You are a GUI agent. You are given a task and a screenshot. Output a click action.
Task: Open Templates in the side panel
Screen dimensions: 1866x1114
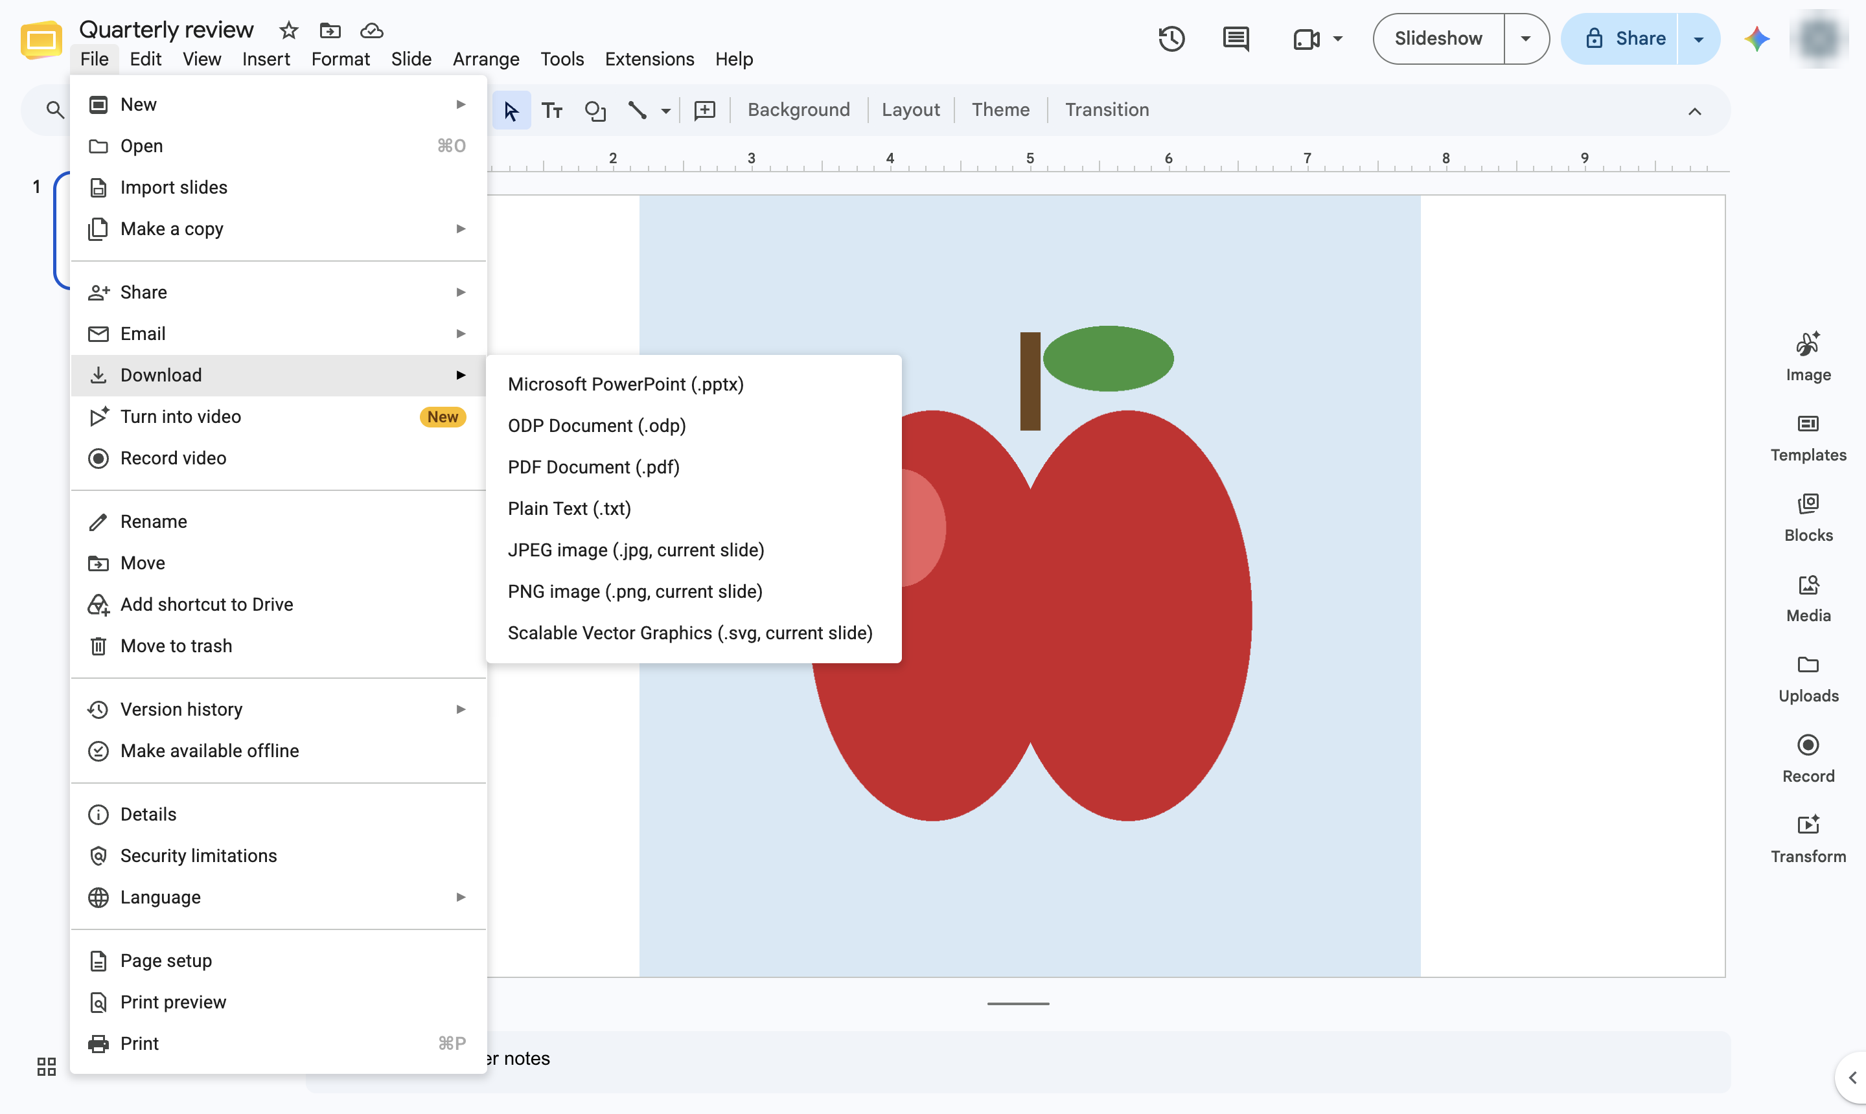pyautogui.click(x=1808, y=438)
